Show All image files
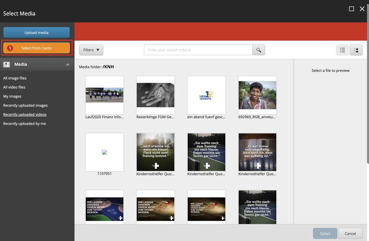 coord(15,78)
